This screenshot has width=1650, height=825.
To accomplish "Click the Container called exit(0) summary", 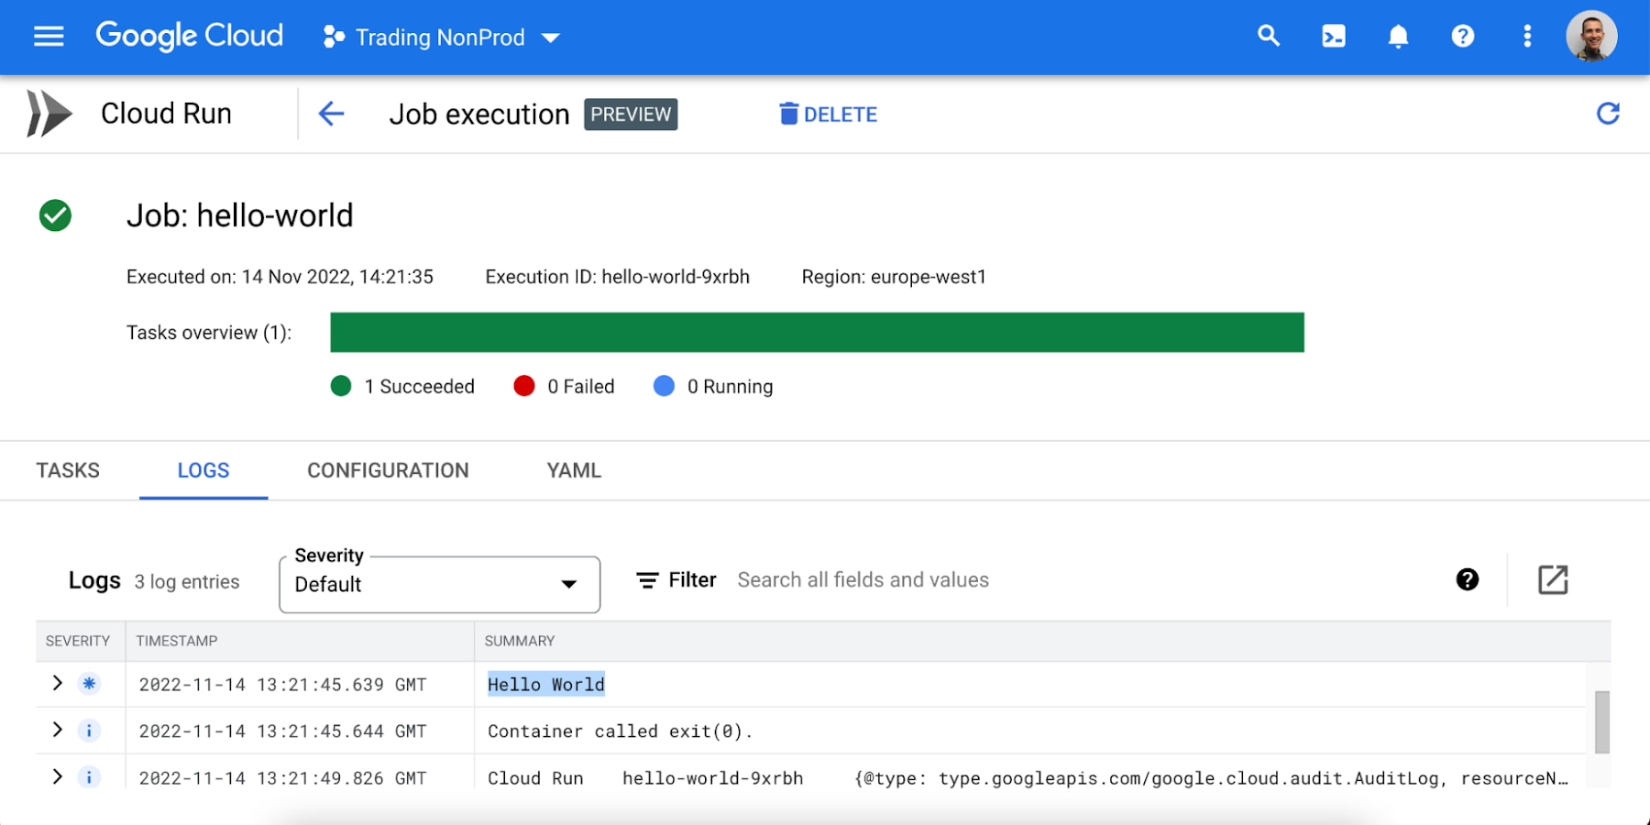I will tap(620, 731).
